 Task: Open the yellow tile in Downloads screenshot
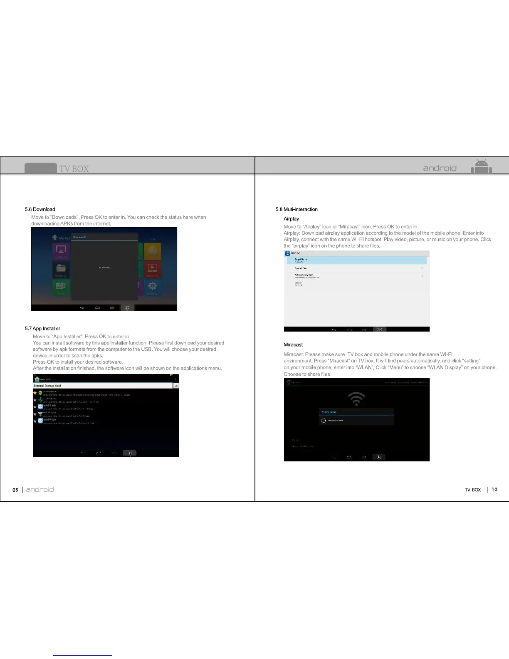(x=152, y=251)
